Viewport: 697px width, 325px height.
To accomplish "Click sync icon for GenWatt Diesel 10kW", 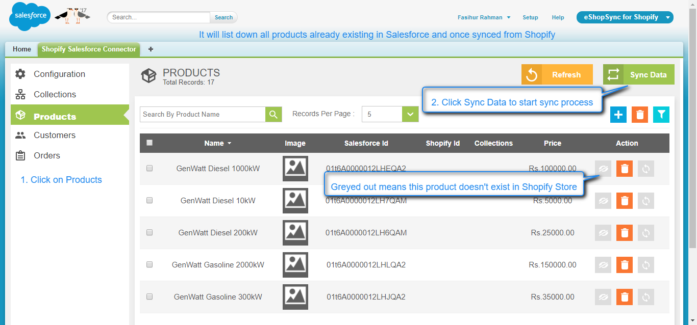I will pos(646,201).
